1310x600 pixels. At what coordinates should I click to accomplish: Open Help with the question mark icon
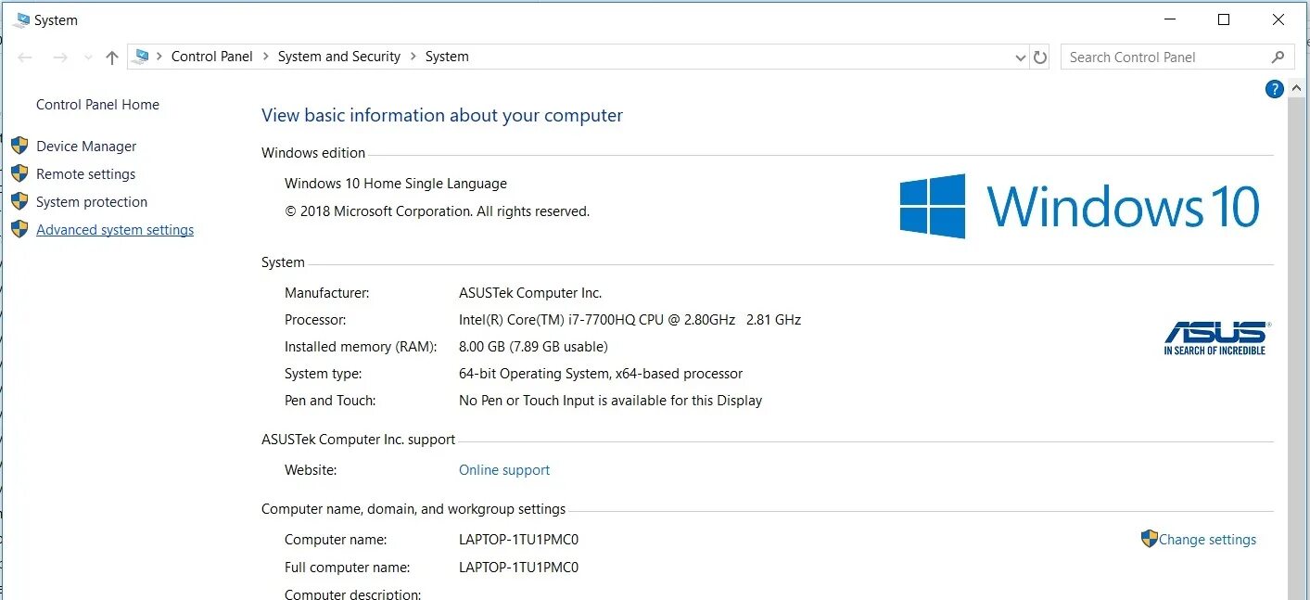[1274, 89]
